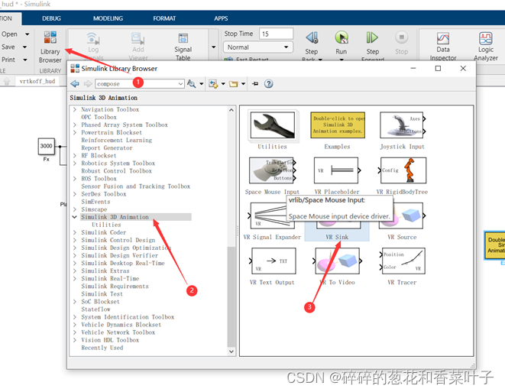Open the Logic Analyzer

[486, 47]
